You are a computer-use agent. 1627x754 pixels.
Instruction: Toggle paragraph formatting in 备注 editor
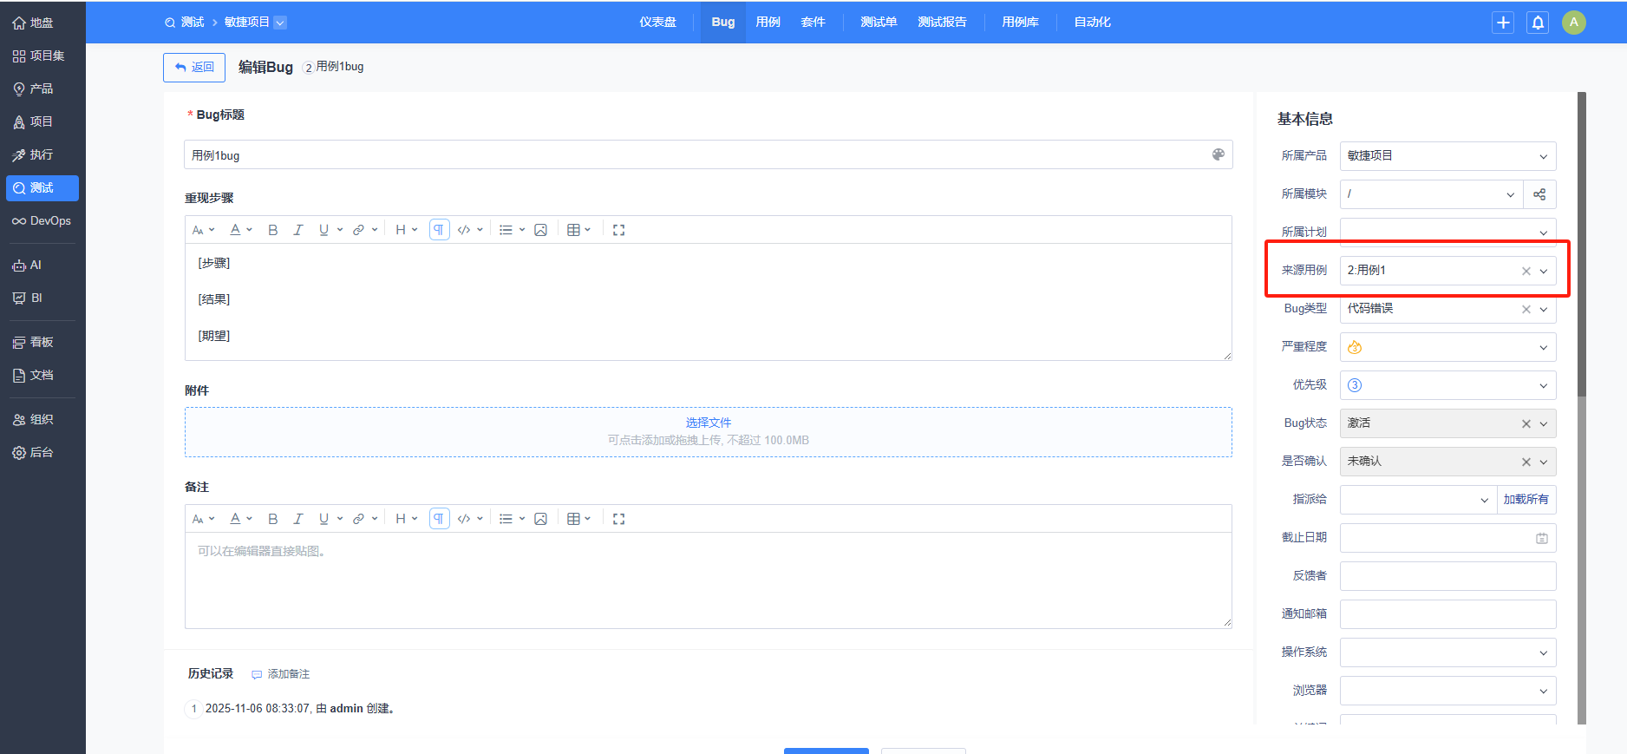[x=440, y=519]
